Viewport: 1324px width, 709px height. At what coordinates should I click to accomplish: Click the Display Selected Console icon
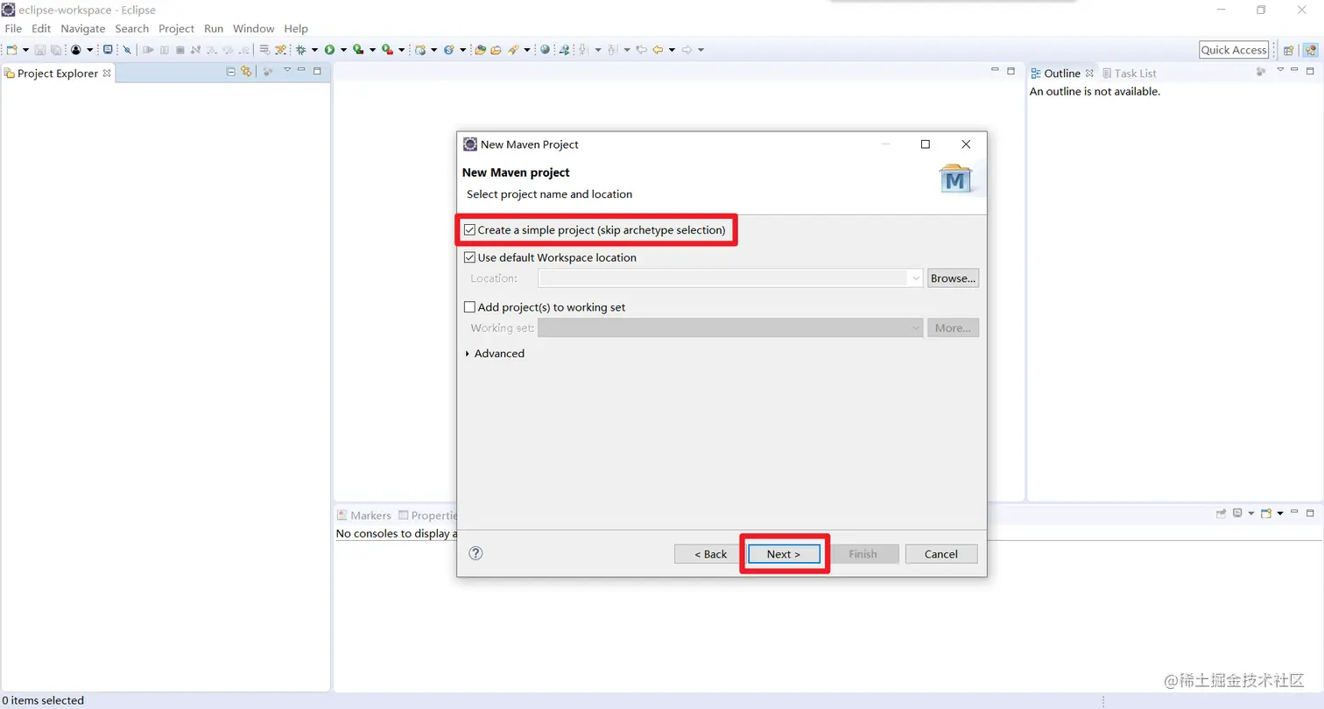1237,513
